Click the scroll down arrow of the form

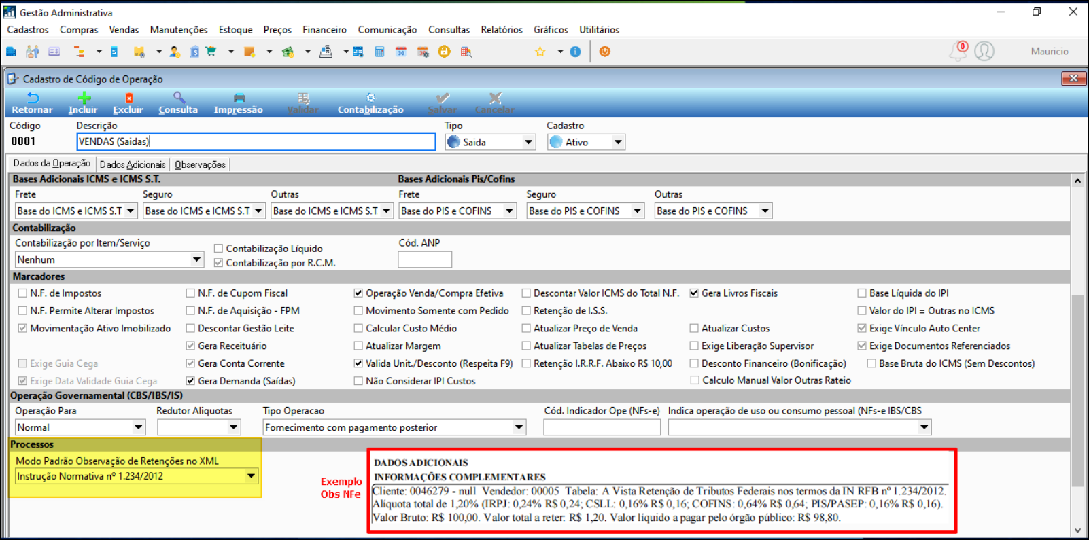click(x=1077, y=530)
